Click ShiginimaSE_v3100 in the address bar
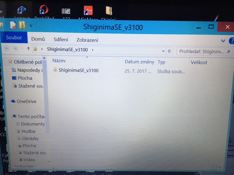 [67, 50]
